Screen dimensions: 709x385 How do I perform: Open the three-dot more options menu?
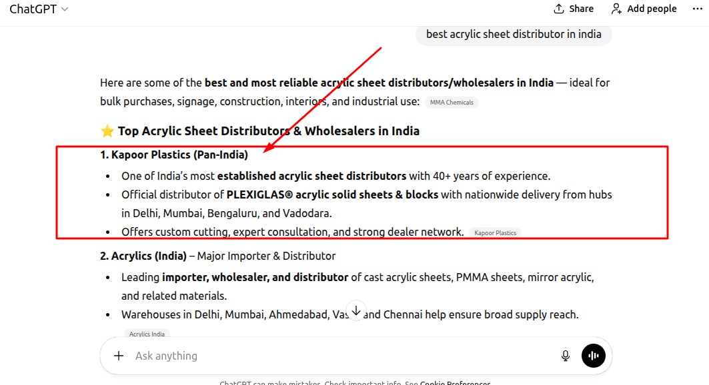pos(697,9)
